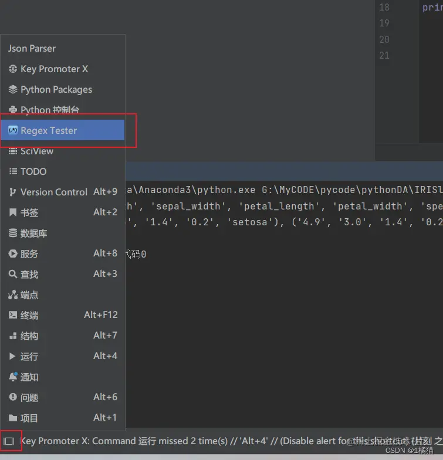Open the 通知 notifications entry
The height and width of the screenshot is (460, 443).
pyautogui.click(x=62, y=377)
